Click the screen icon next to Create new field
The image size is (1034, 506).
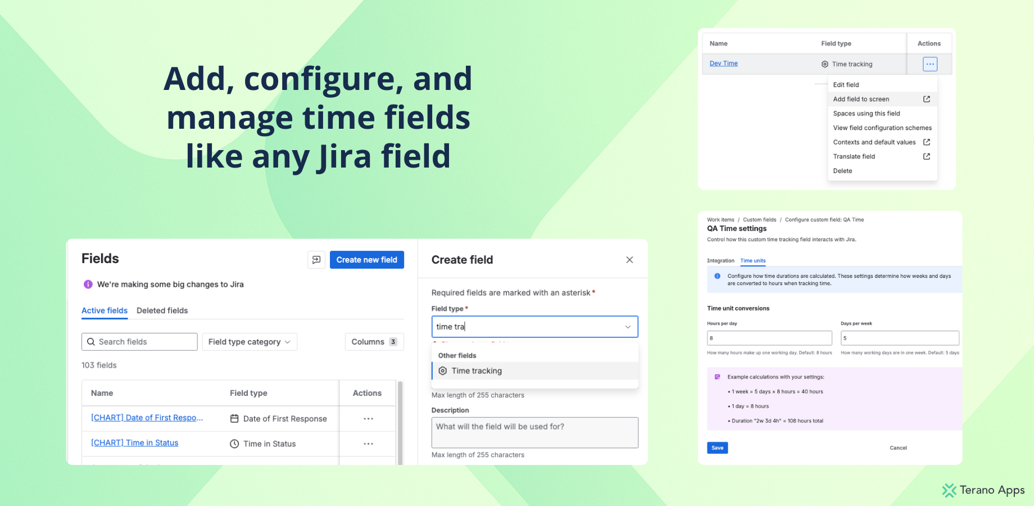[316, 259]
